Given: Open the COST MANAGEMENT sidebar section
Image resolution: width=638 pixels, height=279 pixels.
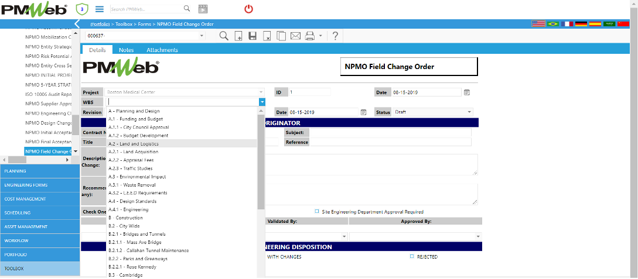Looking at the screenshot, I should 40,199.
